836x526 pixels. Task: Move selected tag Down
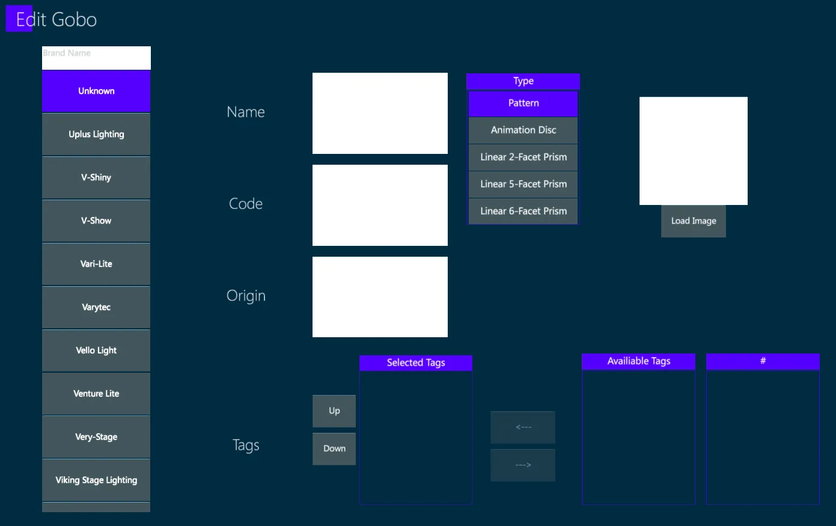pyautogui.click(x=334, y=449)
